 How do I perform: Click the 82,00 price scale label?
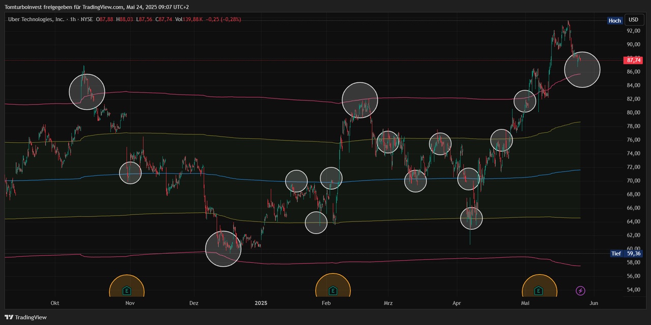pos(633,99)
